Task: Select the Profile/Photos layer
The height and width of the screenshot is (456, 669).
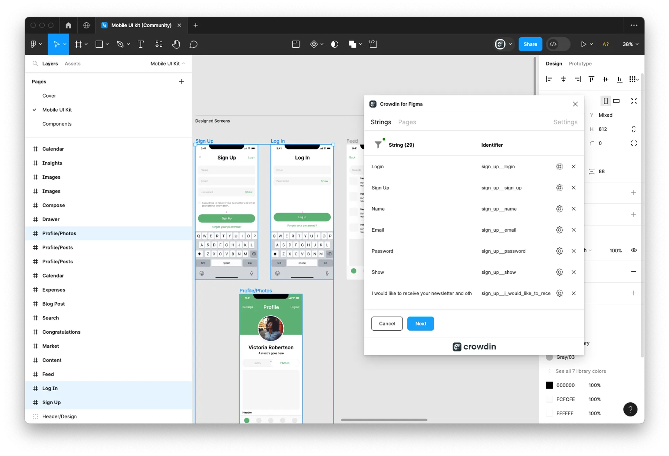Action: pyautogui.click(x=108, y=233)
